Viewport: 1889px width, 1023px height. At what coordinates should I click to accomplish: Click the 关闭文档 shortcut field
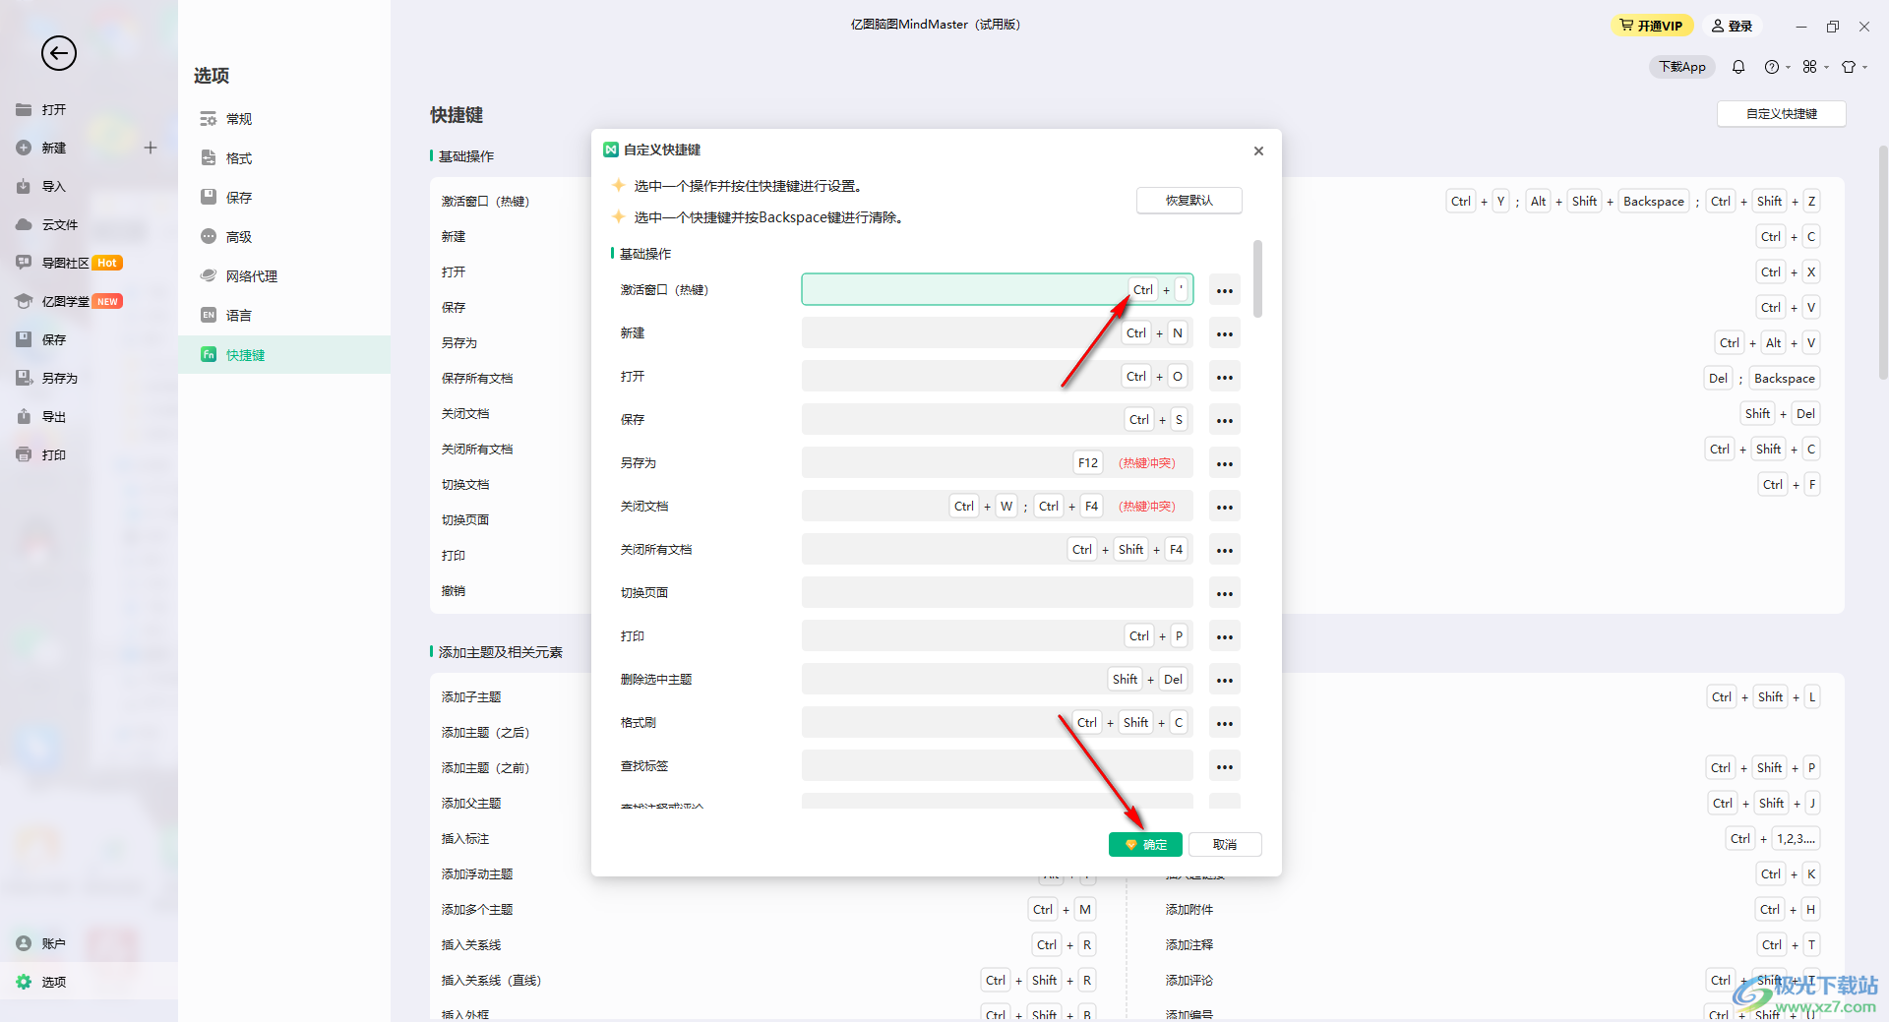click(998, 506)
